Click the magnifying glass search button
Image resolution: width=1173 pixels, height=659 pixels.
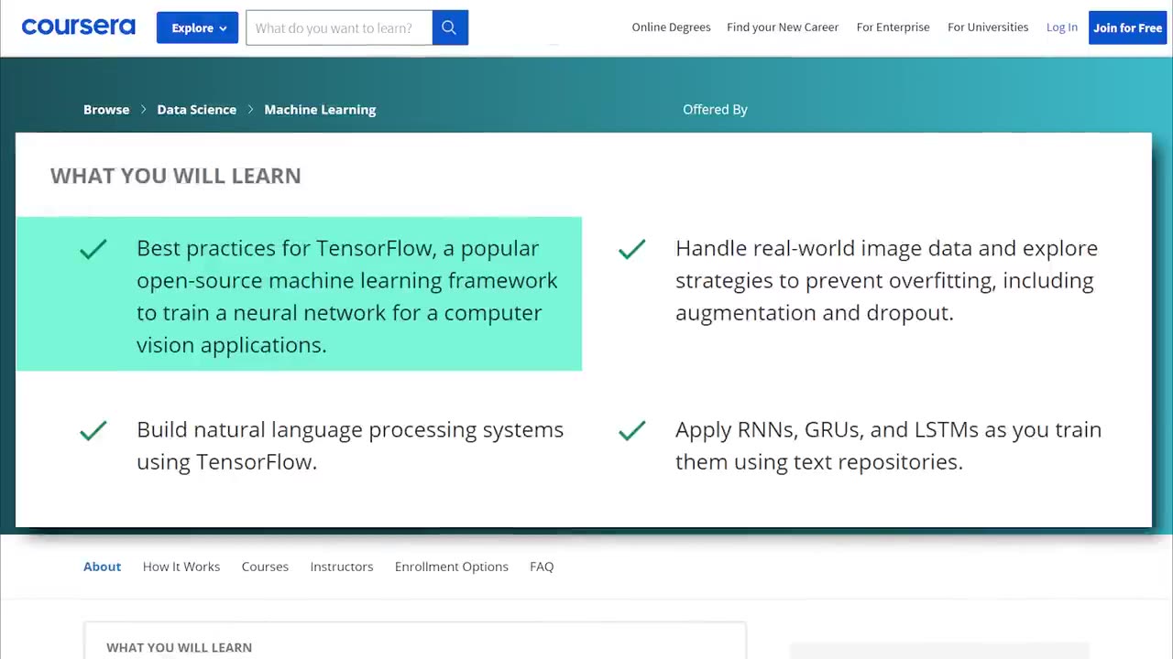tap(450, 27)
